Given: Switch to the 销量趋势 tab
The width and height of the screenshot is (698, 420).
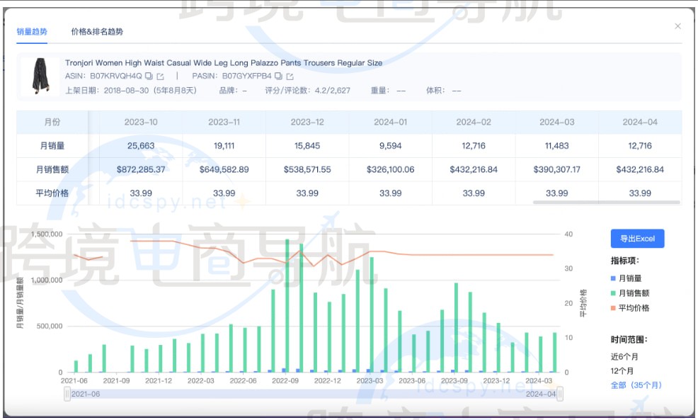Looking at the screenshot, I should point(32,32).
